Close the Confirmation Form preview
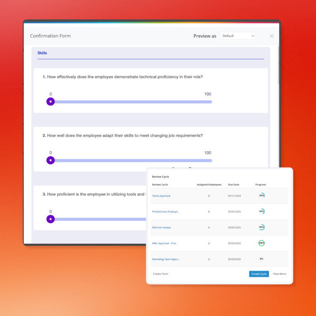Image resolution: width=316 pixels, height=316 pixels. point(272,36)
